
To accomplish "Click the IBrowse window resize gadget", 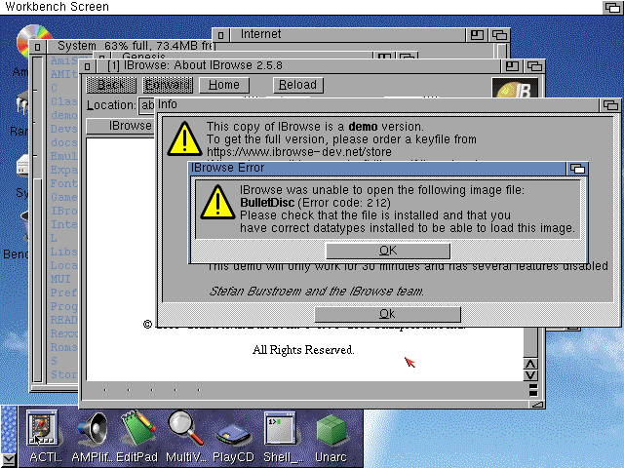I will tap(537, 405).
